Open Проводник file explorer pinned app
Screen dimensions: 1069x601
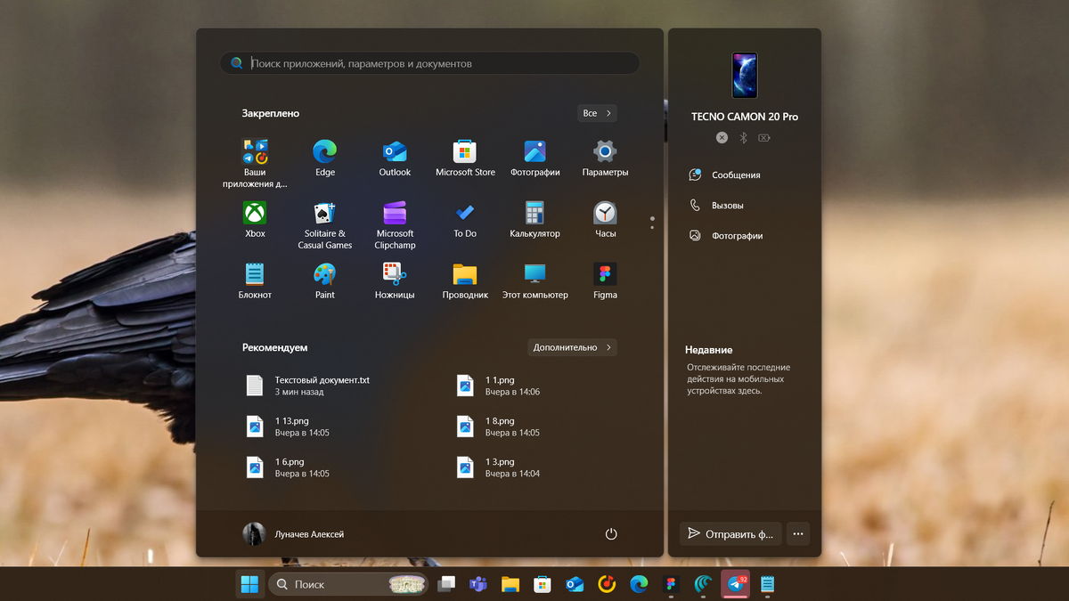coord(465,280)
